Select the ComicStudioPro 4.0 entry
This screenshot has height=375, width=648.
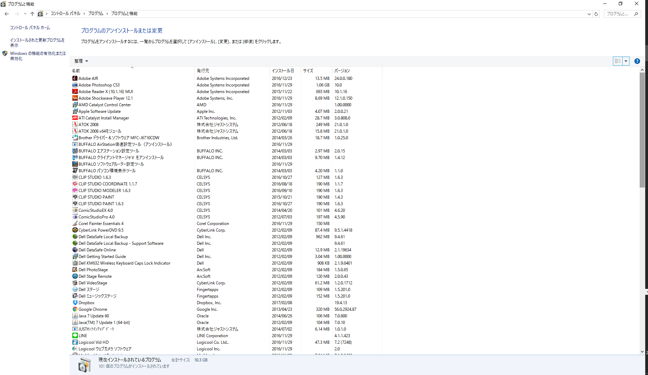[x=227, y=217]
